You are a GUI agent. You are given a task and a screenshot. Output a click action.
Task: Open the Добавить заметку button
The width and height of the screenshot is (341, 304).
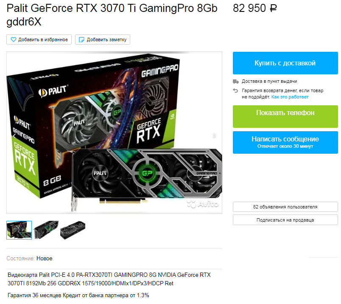103,39
